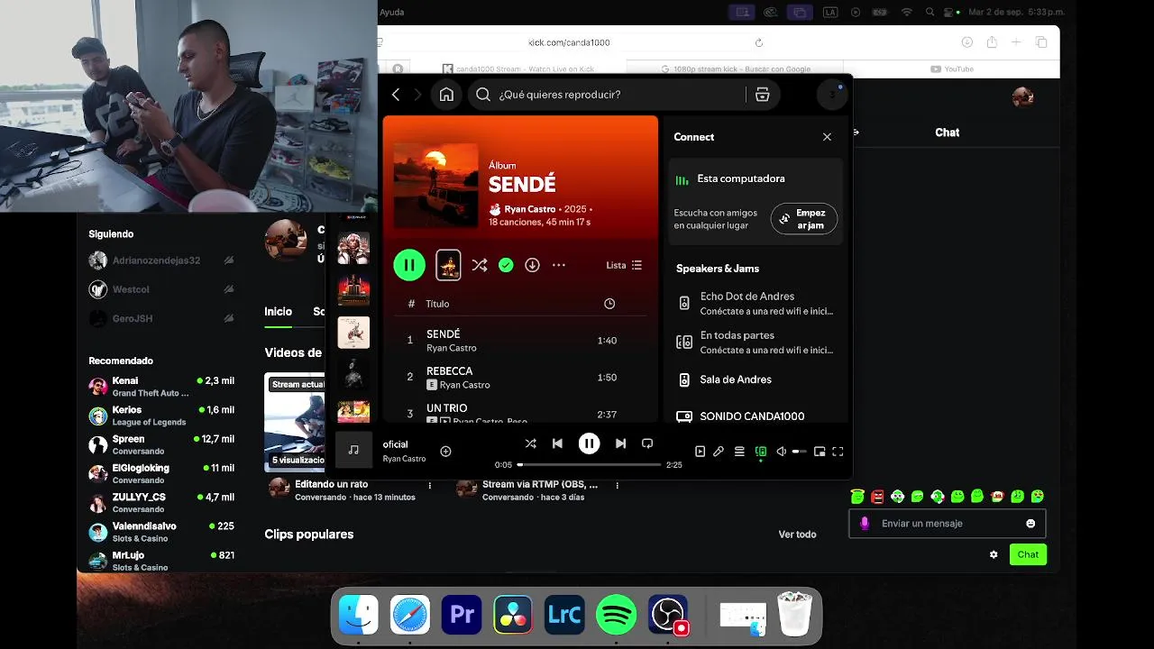Toggle repeat in the player bar
Screen dimensions: 1154x649
[647, 443]
